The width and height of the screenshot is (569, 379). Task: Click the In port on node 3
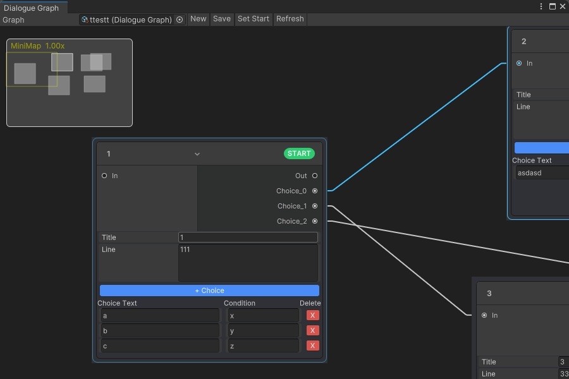(484, 315)
